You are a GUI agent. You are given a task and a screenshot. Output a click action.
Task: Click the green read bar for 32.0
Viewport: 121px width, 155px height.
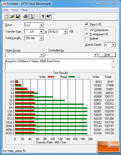click(49, 104)
